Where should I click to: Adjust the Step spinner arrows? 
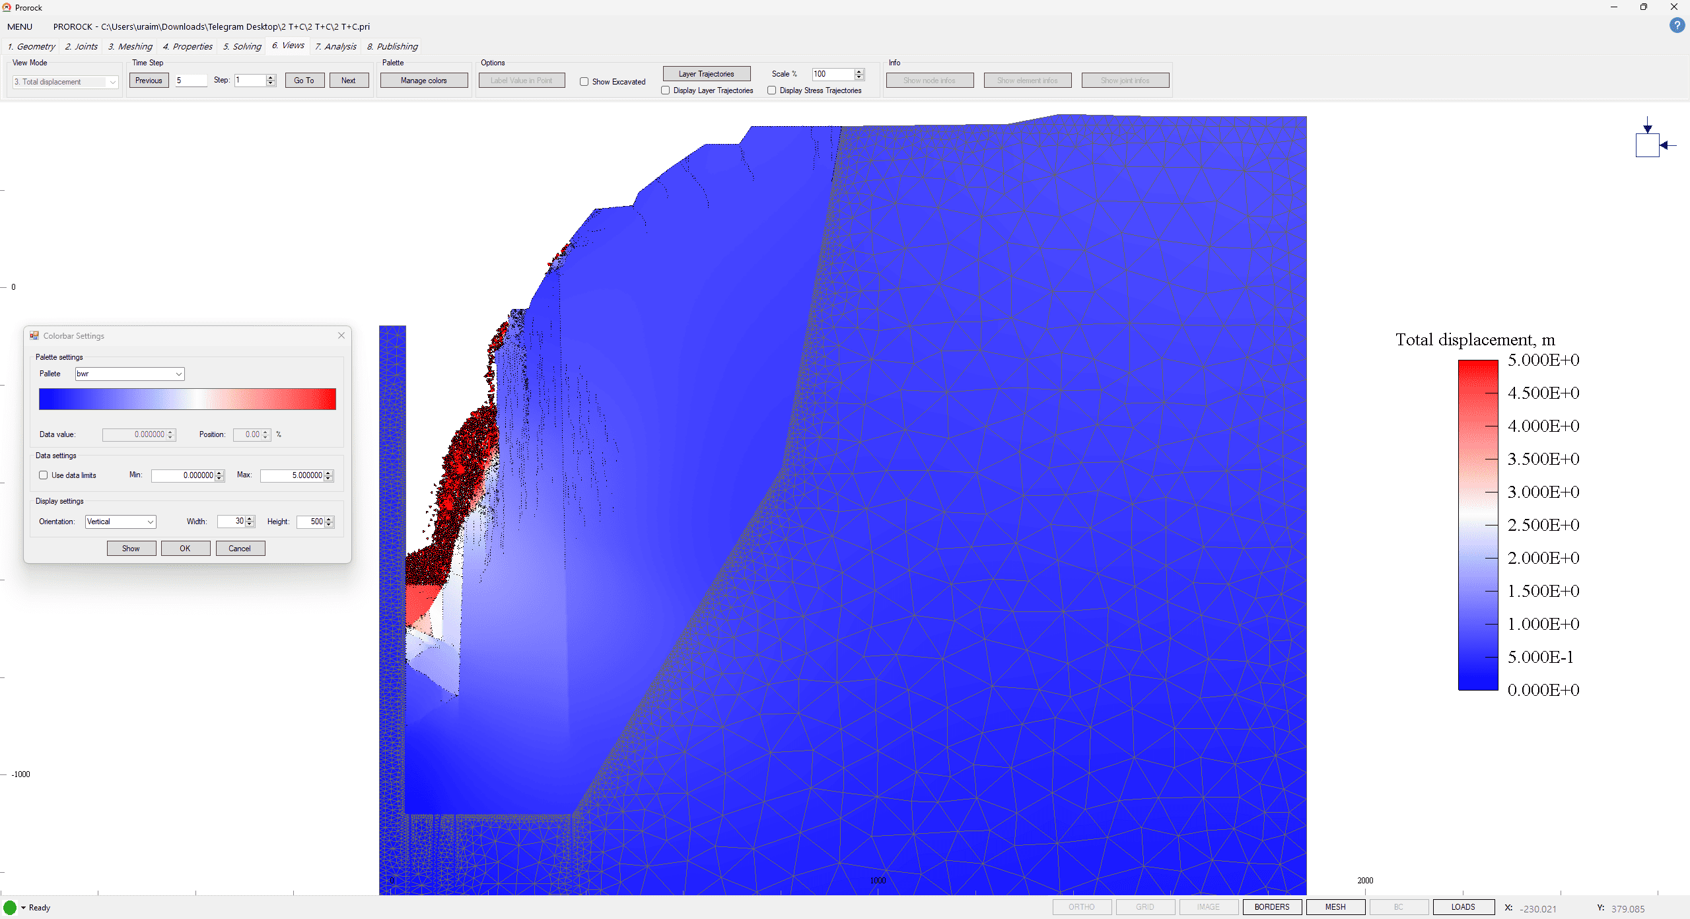271,81
